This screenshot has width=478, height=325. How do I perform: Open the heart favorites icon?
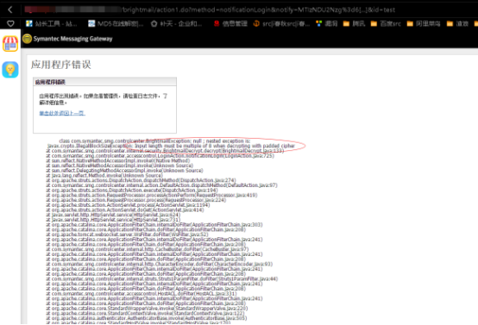tap(10, 23)
